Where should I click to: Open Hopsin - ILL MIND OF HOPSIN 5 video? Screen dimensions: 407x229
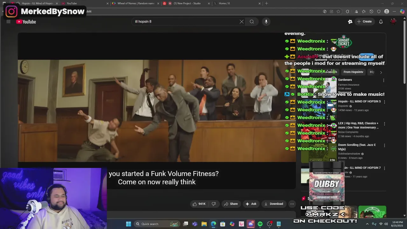point(359,101)
